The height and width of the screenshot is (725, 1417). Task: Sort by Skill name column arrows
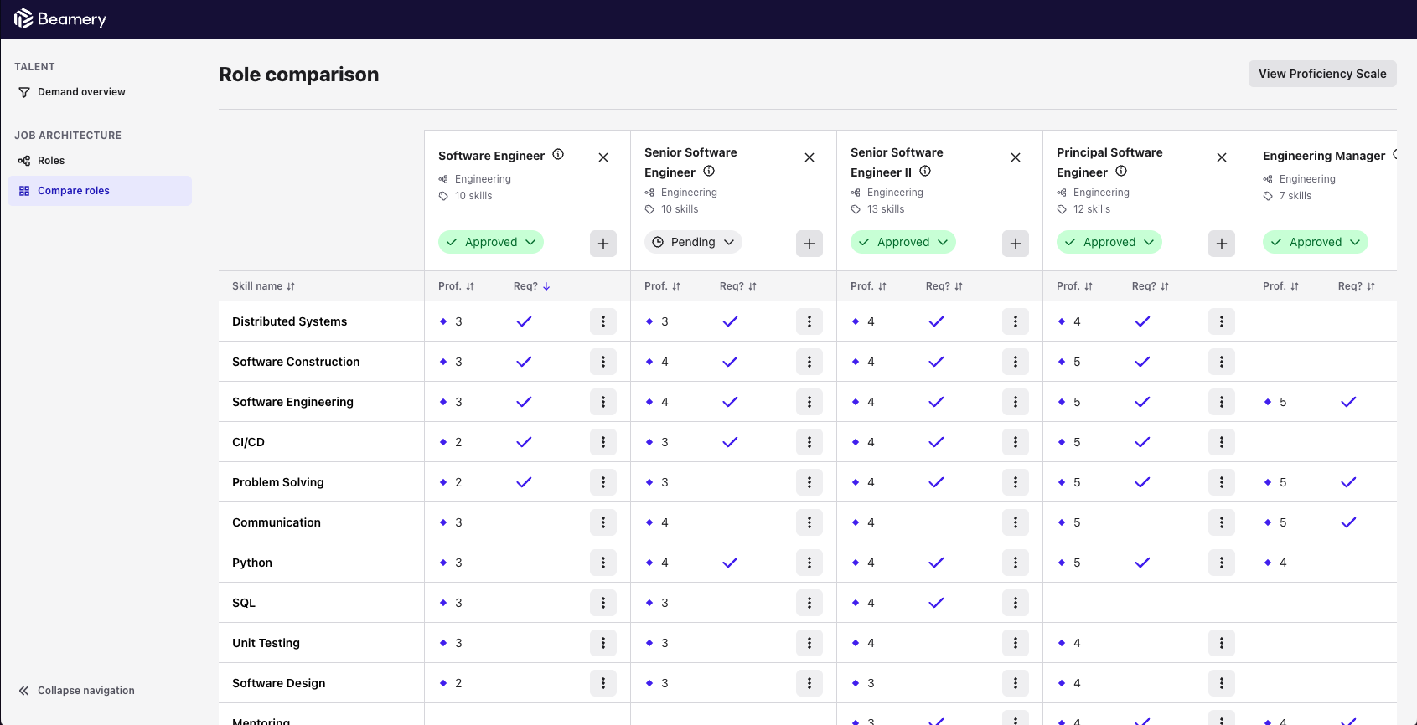pos(291,286)
